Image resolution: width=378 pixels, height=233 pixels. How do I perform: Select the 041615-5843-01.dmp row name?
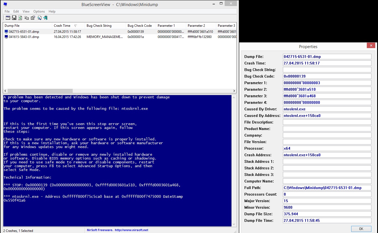tap(24, 37)
